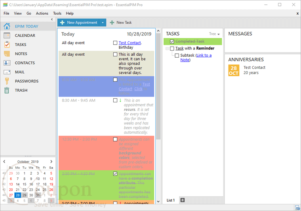The image size is (301, 211).
Task: Click the New Appointment button
Action: (x=78, y=23)
